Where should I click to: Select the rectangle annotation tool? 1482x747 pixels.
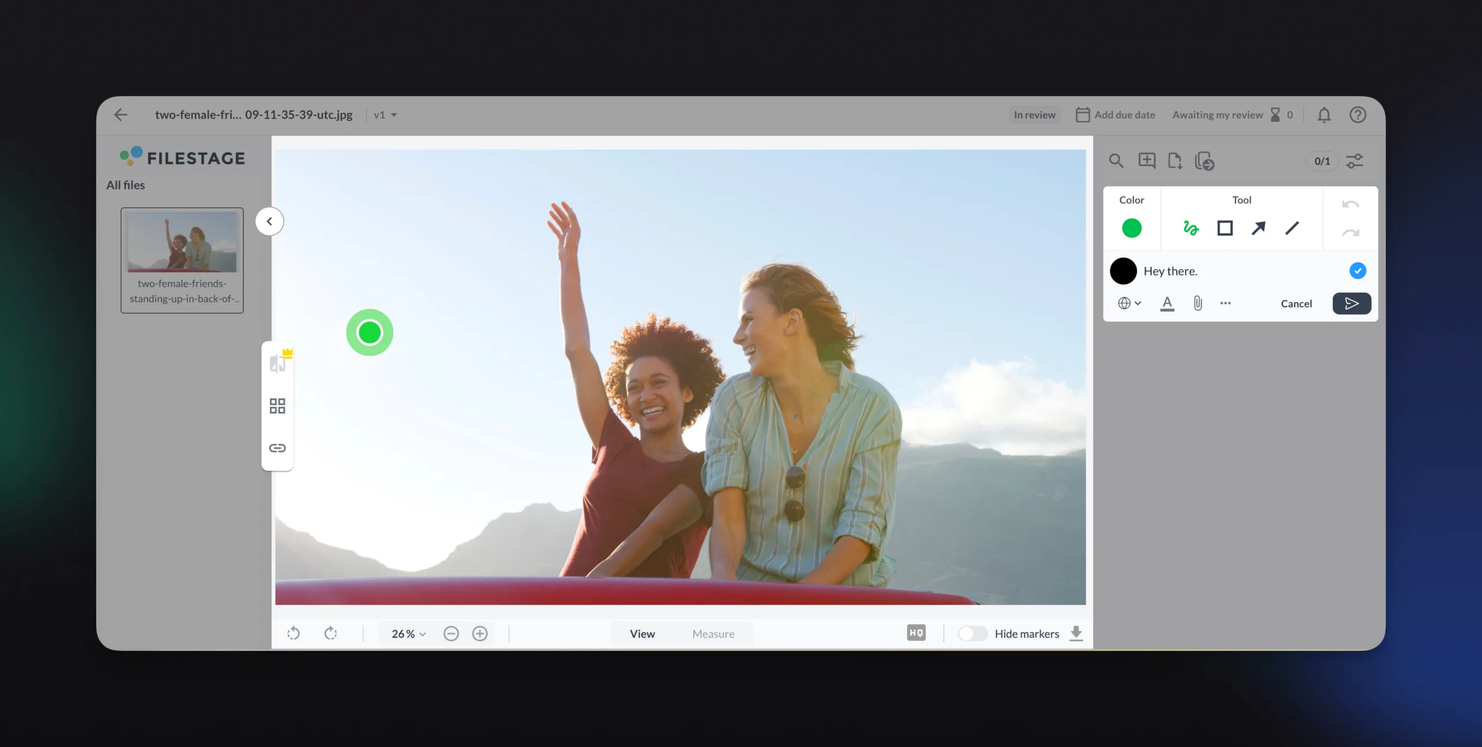[x=1225, y=229]
